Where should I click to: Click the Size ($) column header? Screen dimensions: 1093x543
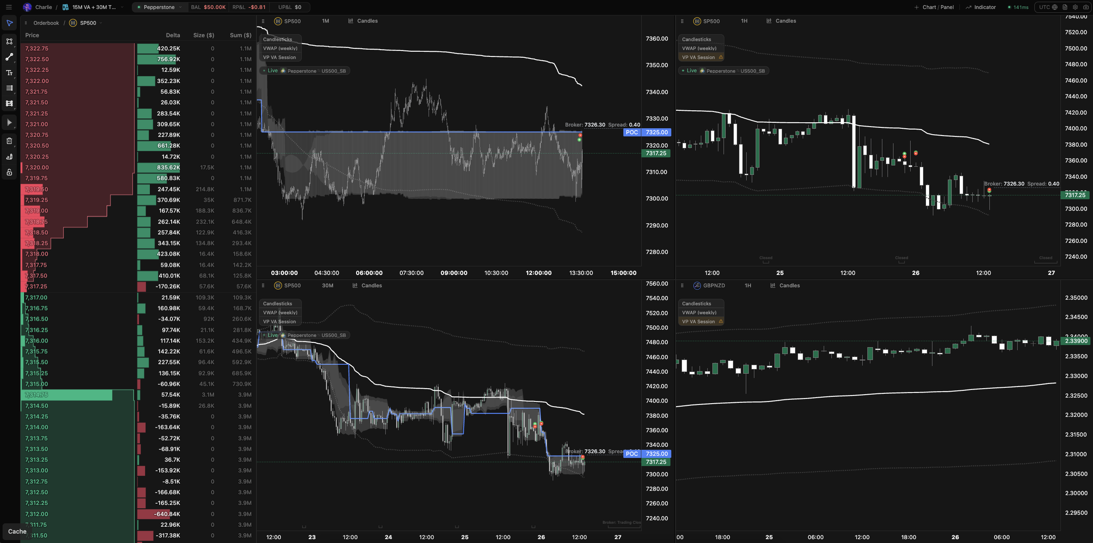point(204,35)
